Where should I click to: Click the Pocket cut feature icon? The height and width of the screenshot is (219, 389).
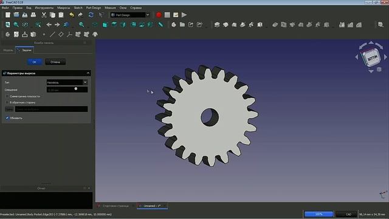tap(275, 24)
